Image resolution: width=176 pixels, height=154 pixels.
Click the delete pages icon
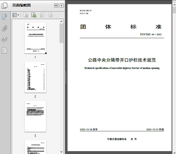click(x=26, y=15)
